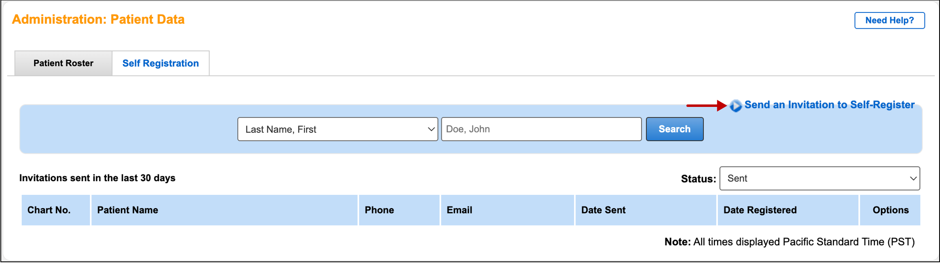This screenshot has height=263, width=940.
Task: Select the Self Registration tab
Action: [x=160, y=63]
